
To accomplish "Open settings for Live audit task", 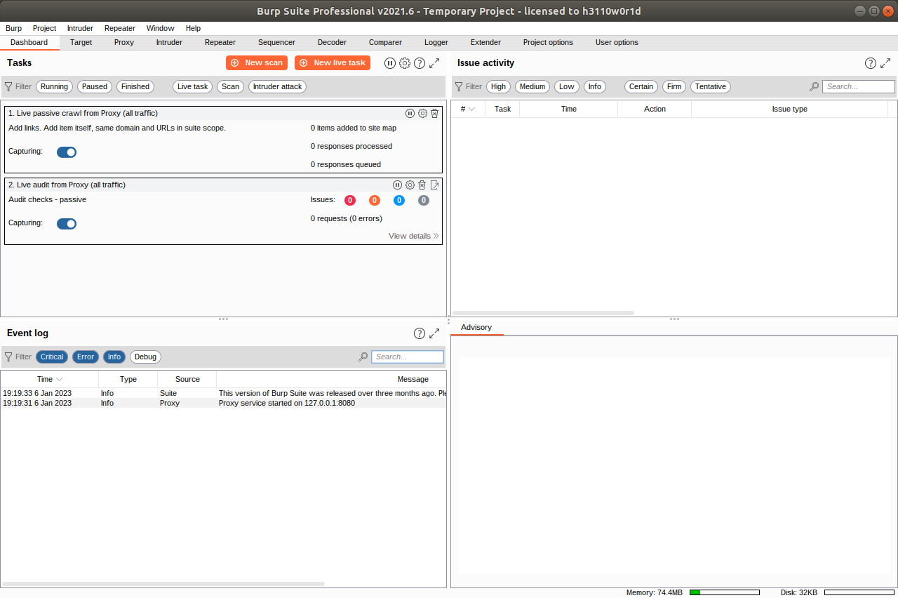I will [x=410, y=185].
